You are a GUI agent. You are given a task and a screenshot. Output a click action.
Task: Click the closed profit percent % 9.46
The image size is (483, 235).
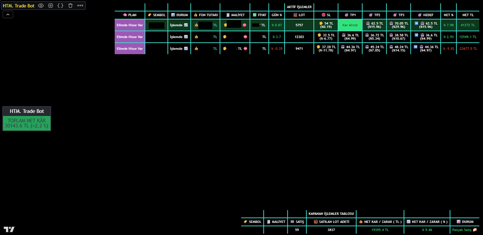(427, 230)
